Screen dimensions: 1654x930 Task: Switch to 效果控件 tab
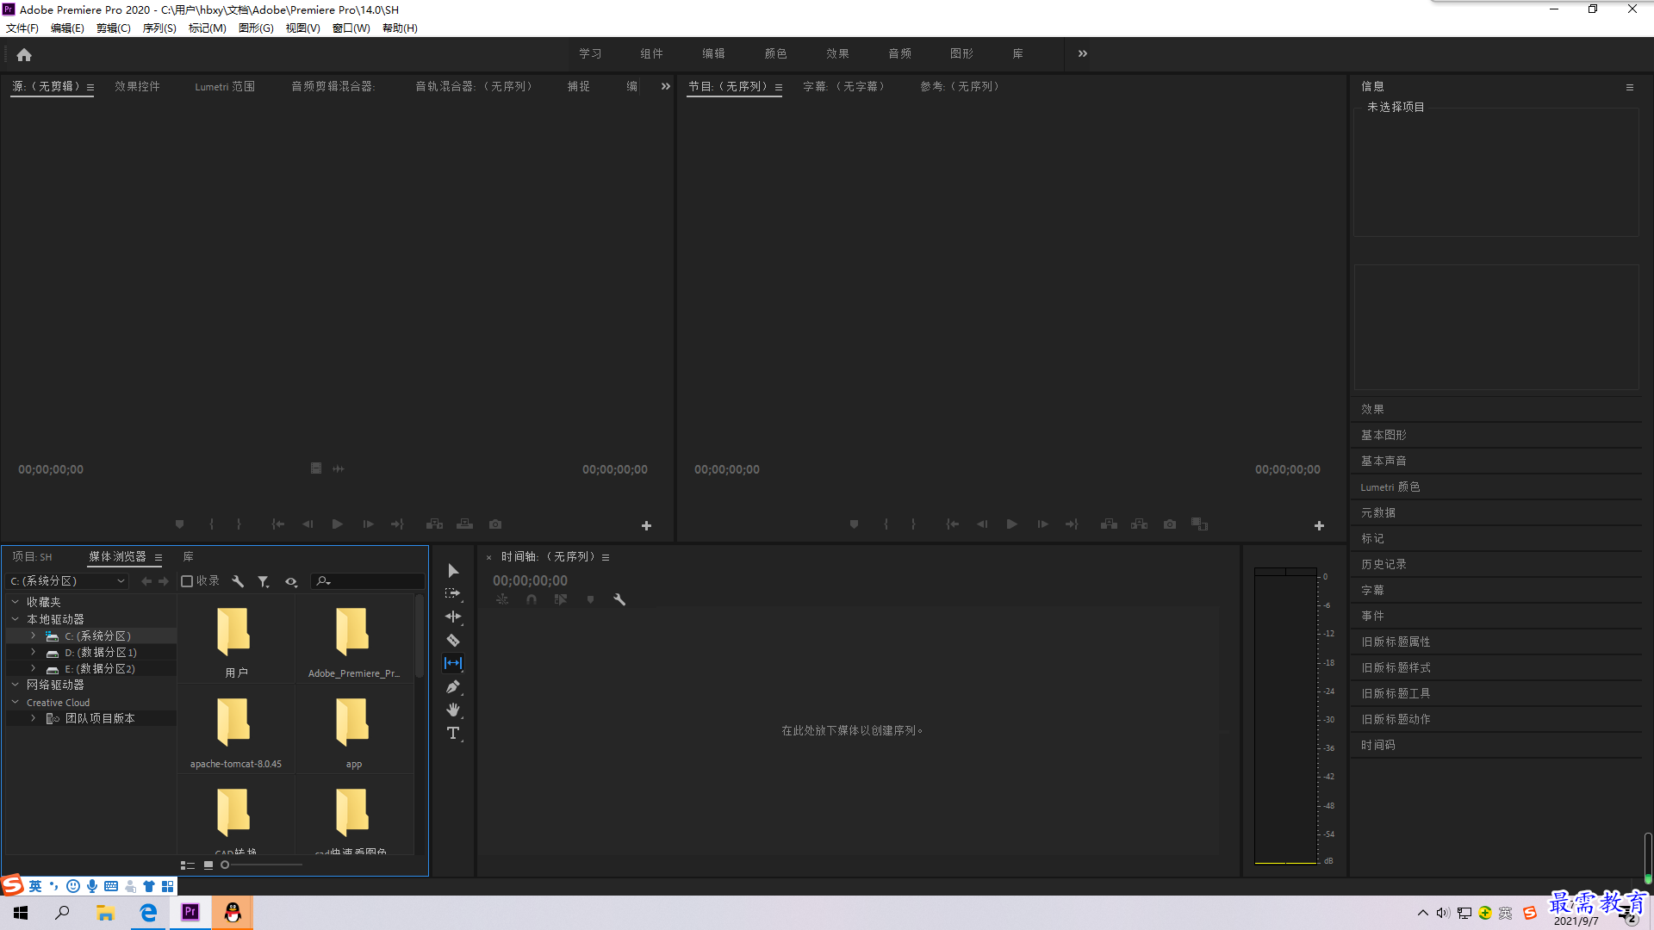[x=137, y=86]
